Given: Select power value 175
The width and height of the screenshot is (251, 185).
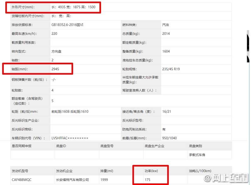Looking at the screenshot, I should (147, 180).
